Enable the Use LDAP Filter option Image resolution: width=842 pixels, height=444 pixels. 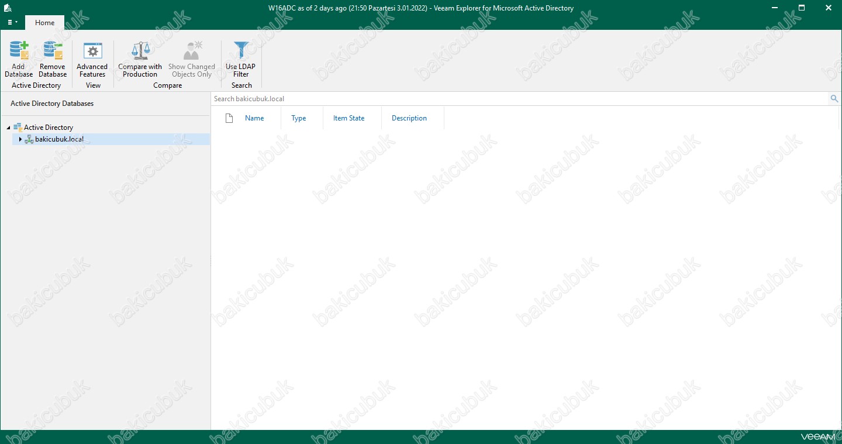241,59
